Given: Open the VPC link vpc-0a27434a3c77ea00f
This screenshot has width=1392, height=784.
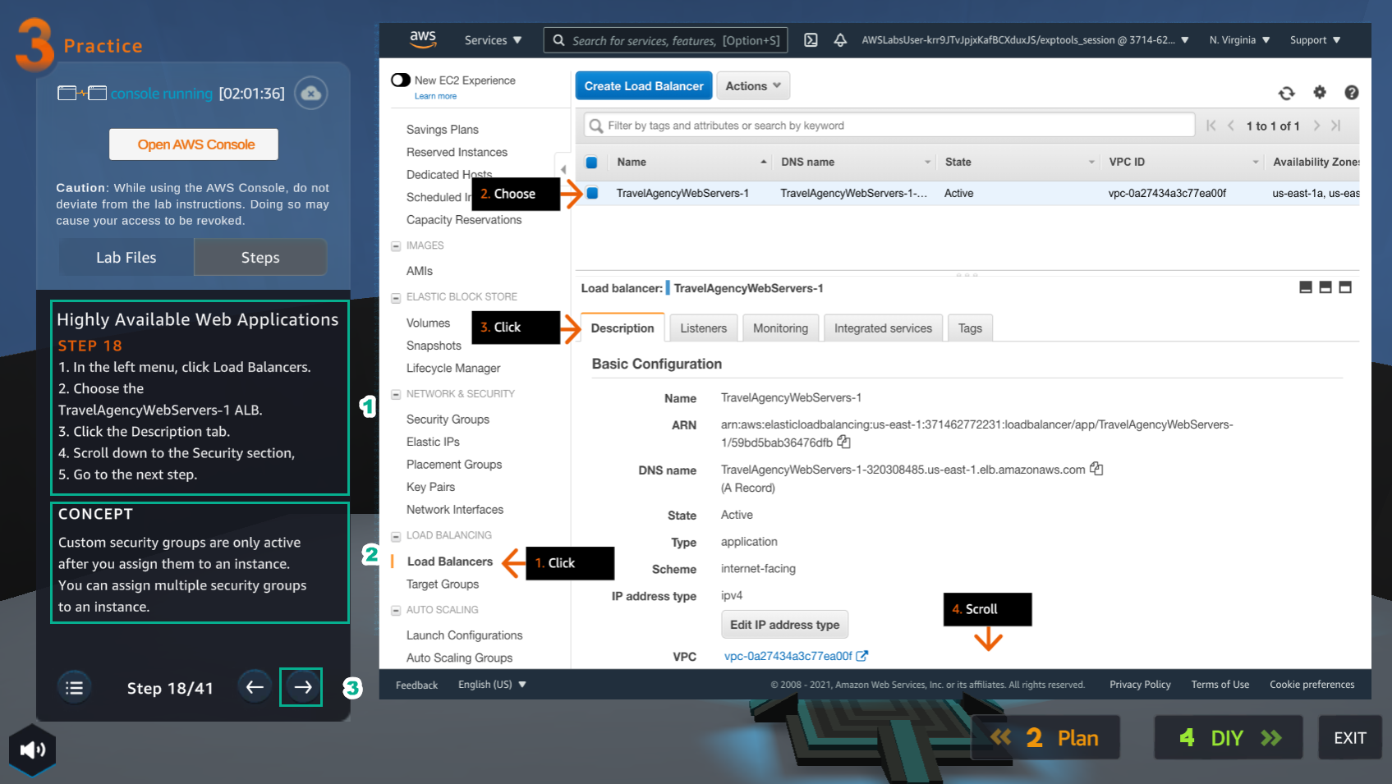Looking at the screenshot, I should [788, 656].
